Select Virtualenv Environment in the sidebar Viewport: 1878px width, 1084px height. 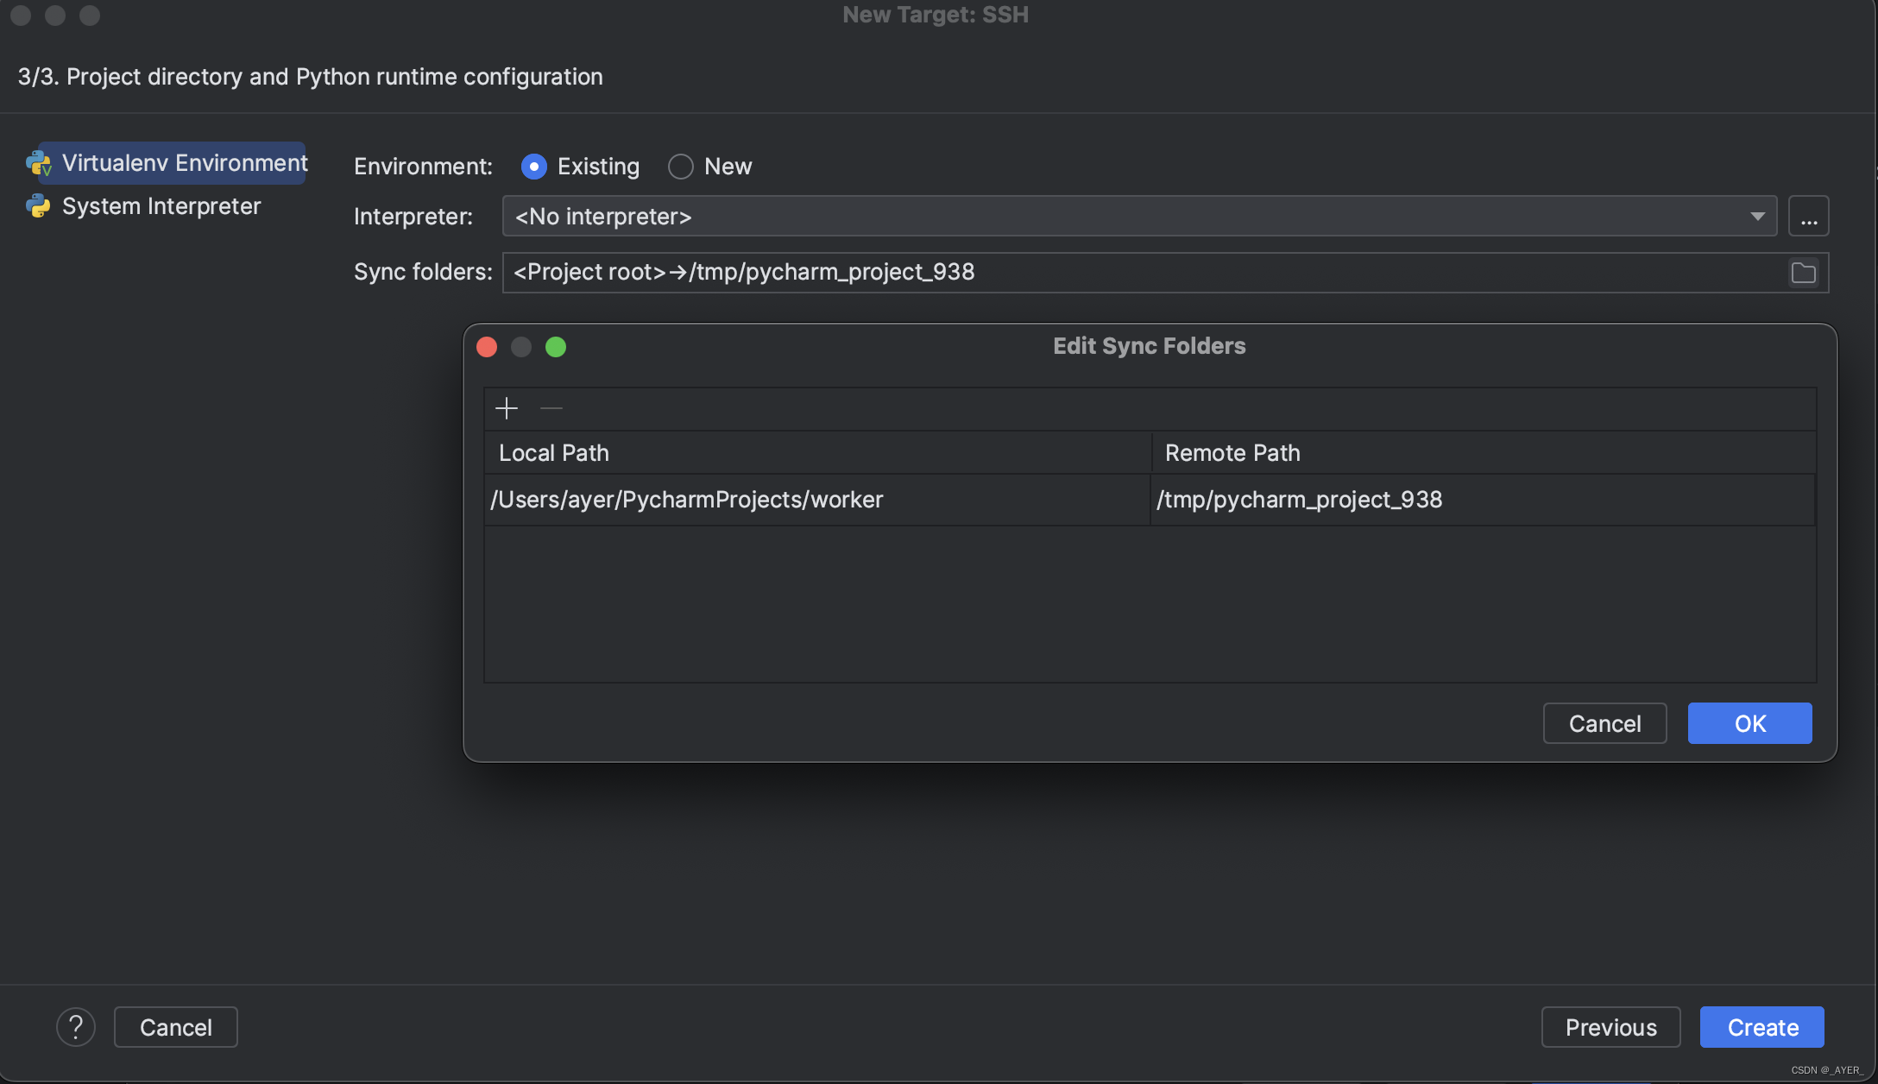pos(184,163)
